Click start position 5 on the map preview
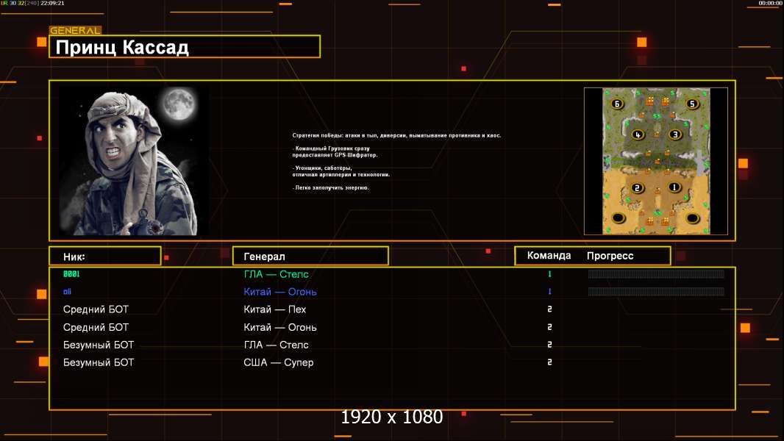Image resolution: width=784 pixels, height=441 pixels. point(692,104)
